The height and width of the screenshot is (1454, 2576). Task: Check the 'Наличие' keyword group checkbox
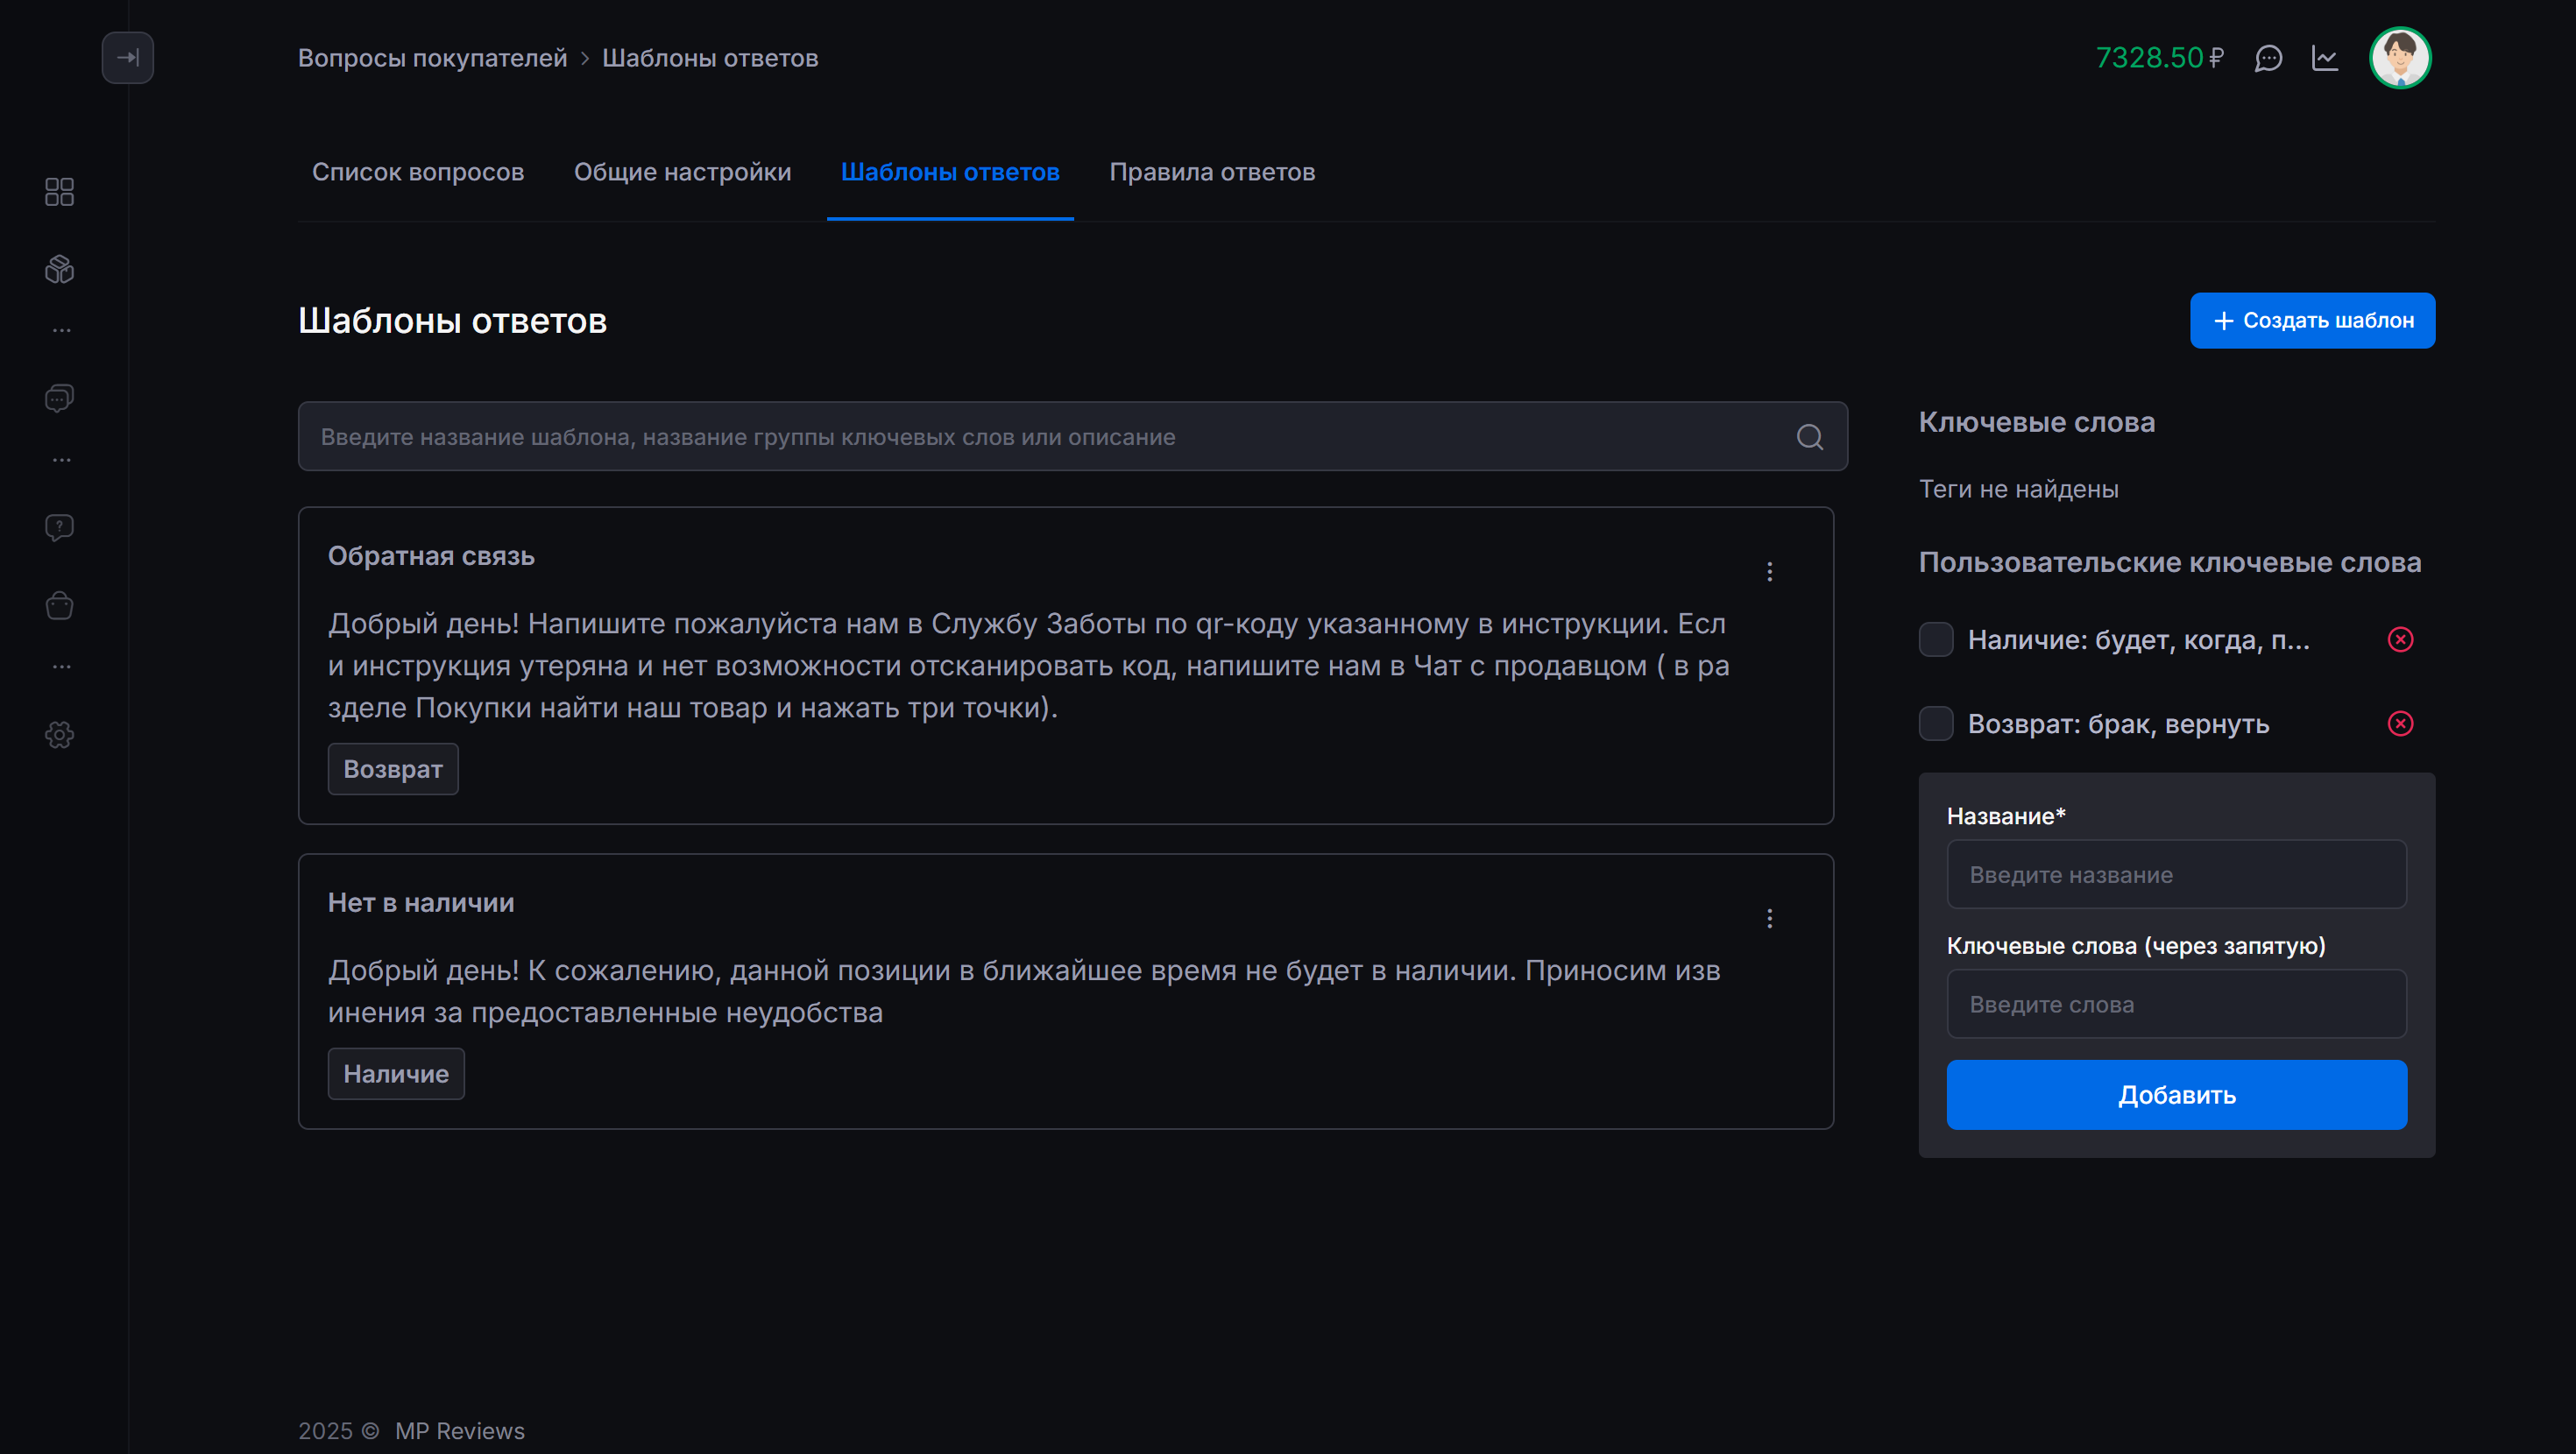pos(1936,640)
